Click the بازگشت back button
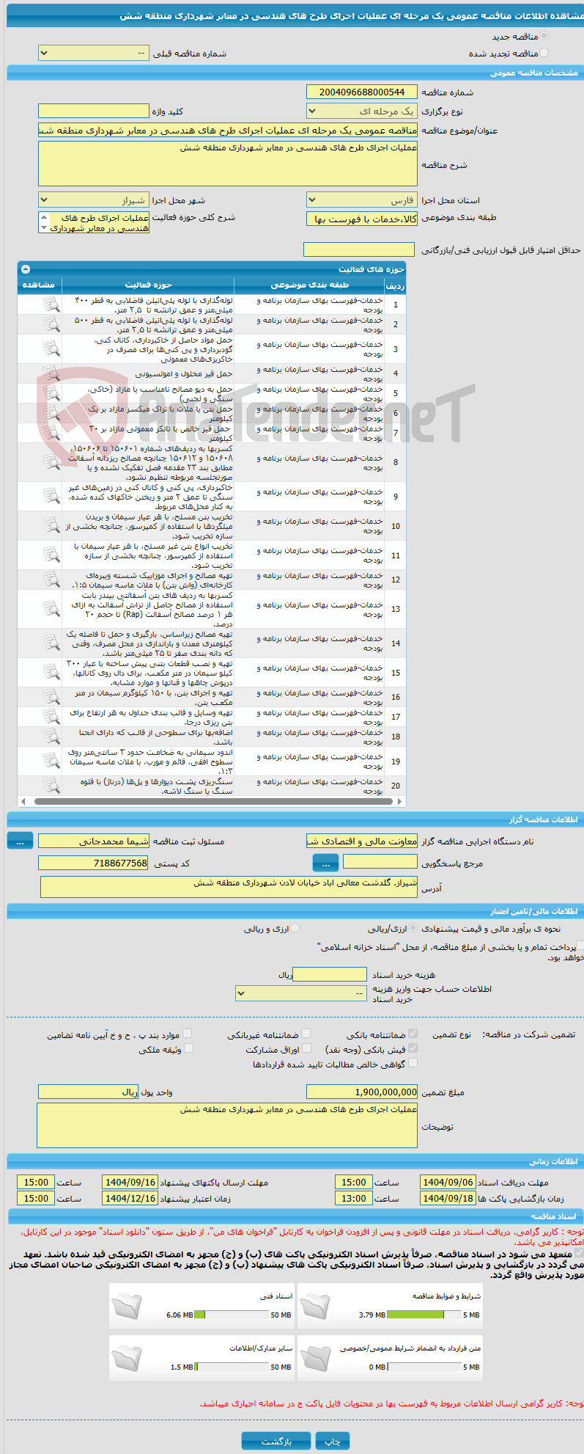 tap(276, 1441)
